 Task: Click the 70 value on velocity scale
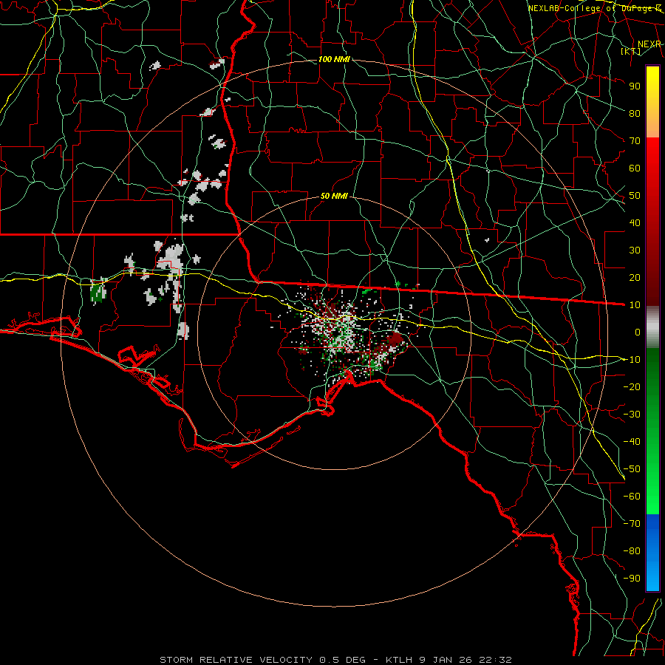coord(635,141)
